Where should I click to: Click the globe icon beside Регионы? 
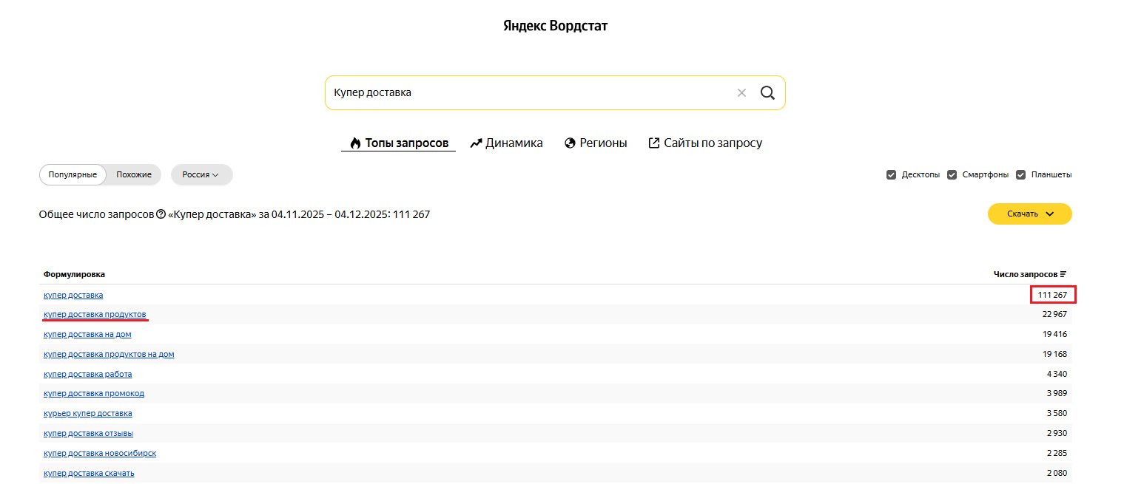pyautogui.click(x=569, y=142)
